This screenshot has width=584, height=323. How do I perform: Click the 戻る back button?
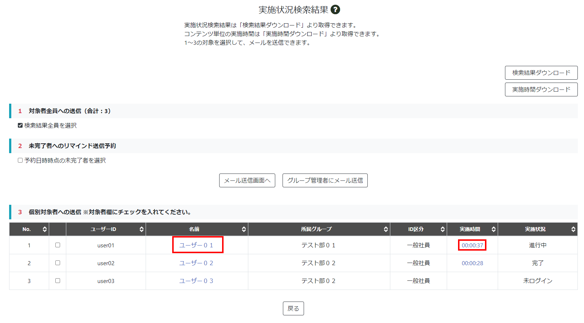point(293,308)
